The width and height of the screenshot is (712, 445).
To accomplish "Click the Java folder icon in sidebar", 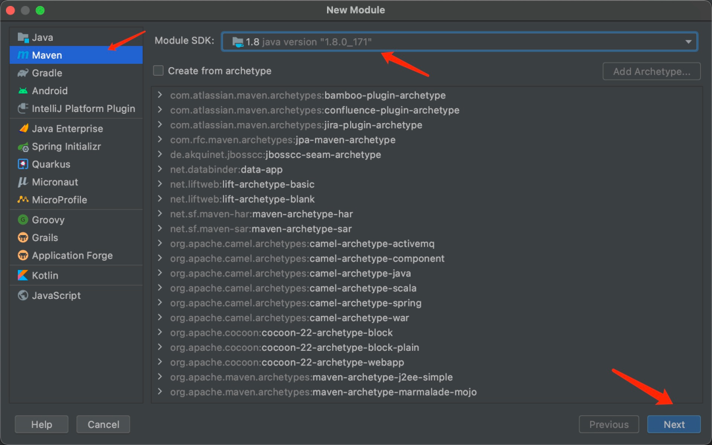I will (x=22, y=38).
